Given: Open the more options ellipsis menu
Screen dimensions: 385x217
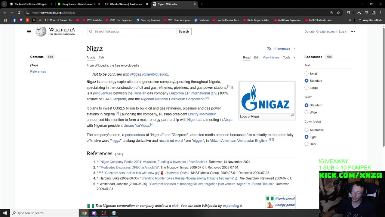Looking at the screenshot, I should pos(353,31).
